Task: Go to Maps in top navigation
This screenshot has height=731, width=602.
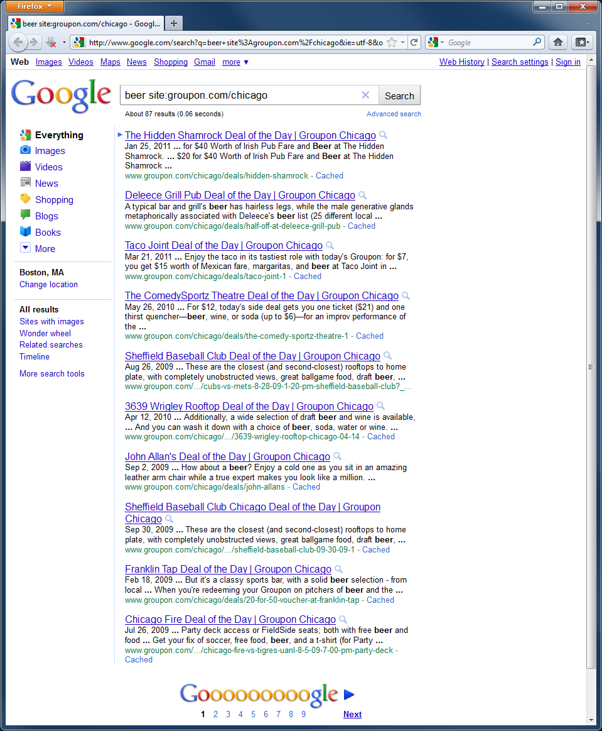Action: click(110, 62)
